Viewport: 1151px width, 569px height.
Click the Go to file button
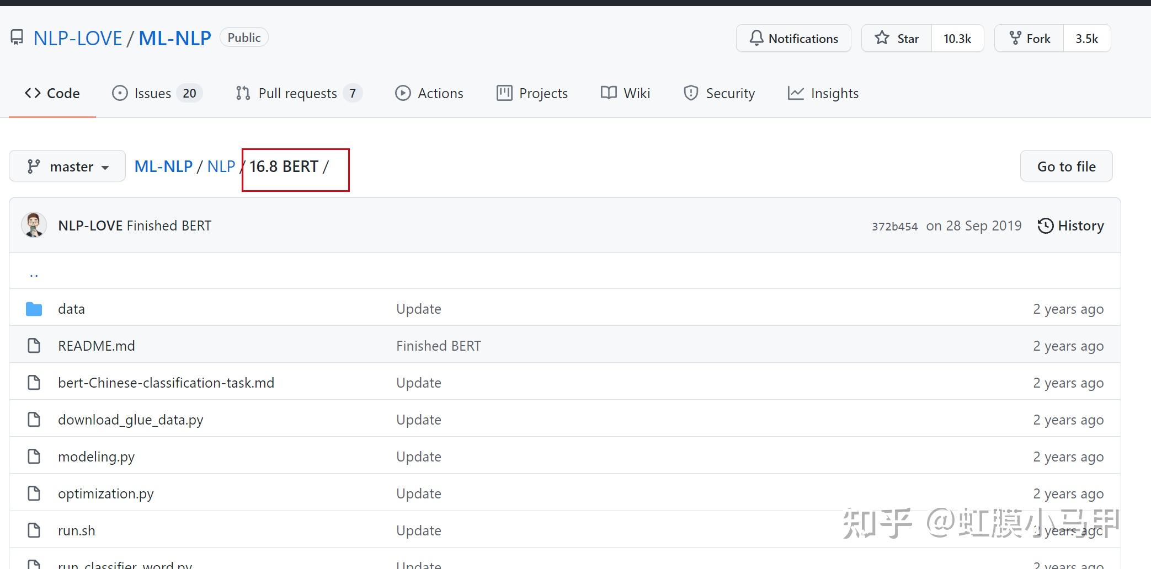tap(1066, 166)
